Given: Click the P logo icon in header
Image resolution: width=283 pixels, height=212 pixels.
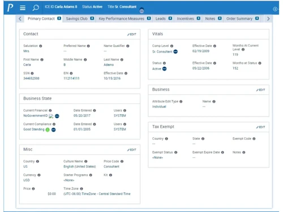Looking at the screenshot, I should [x=10, y=7].
